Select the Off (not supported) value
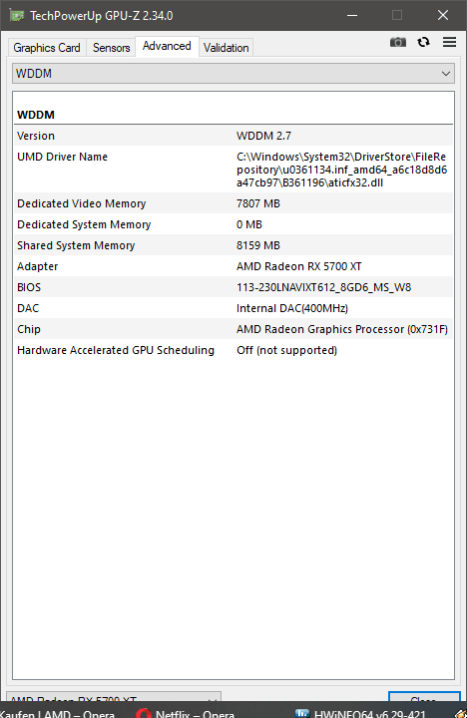 (287, 351)
